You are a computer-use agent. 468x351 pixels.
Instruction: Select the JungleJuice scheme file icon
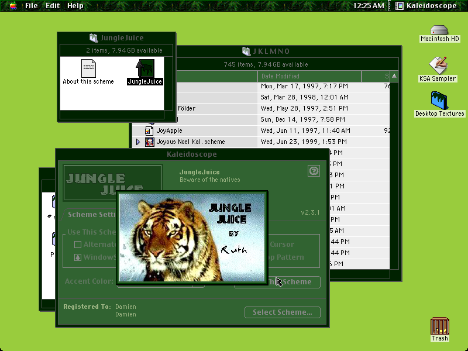145,68
